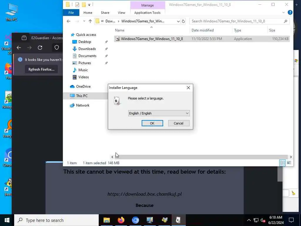301x226 pixels.
Task: Select Quick access in navigation pane
Action: pyautogui.click(x=86, y=35)
